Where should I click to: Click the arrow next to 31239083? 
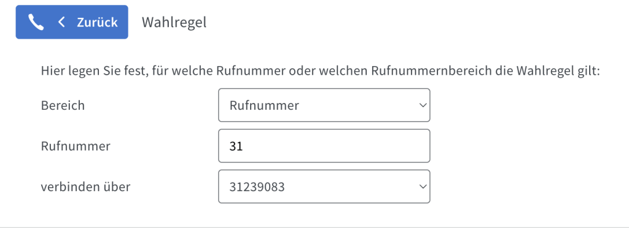422,186
